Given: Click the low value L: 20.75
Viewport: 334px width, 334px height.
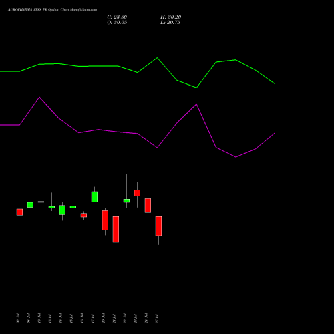Looking at the screenshot, I should click(x=170, y=23).
